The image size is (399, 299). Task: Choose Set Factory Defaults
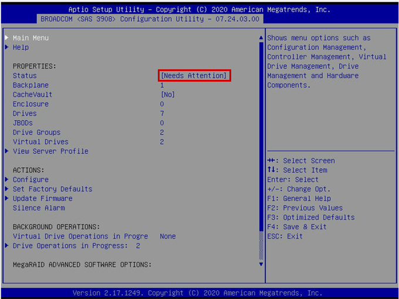coord(52,189)
